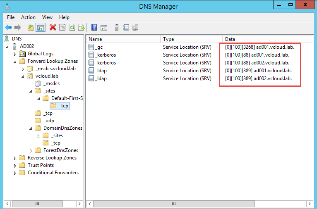
Task: Open Properties toolbar icon
Action: pos(62,27)
